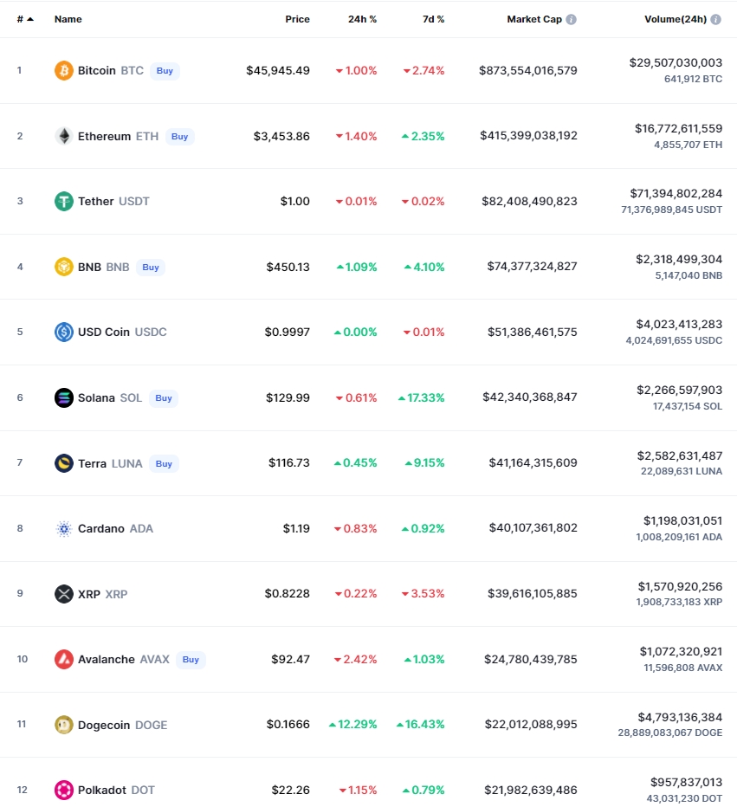
Task: Sort by the 7d % column header
Action: tap(430, 19)
